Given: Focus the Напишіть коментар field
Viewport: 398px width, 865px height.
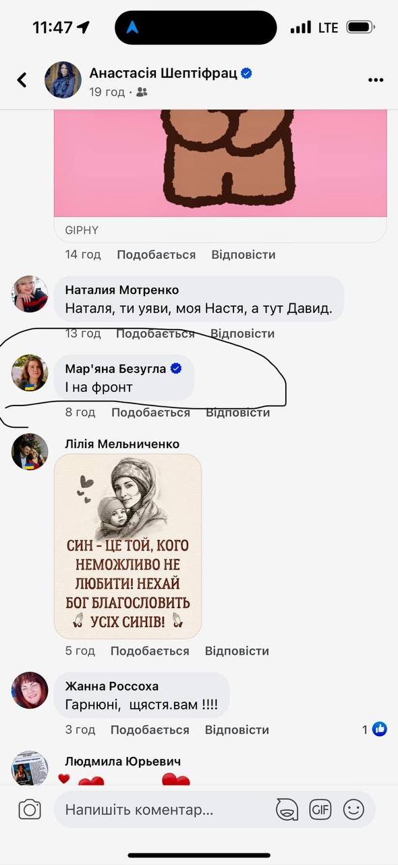Looking at the screenshot, I should [166, 810].
